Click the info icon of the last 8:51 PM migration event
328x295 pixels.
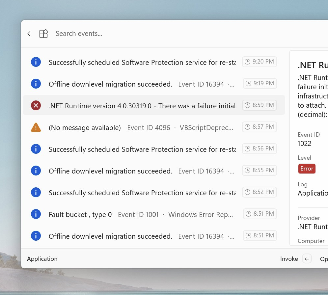pos(36,236)
